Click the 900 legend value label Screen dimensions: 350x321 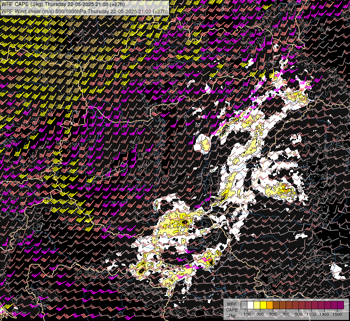pos(299,314)
